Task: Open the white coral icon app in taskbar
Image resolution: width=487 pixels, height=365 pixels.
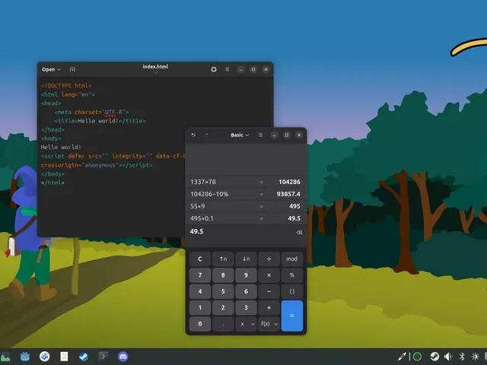Action: [44, 357]
